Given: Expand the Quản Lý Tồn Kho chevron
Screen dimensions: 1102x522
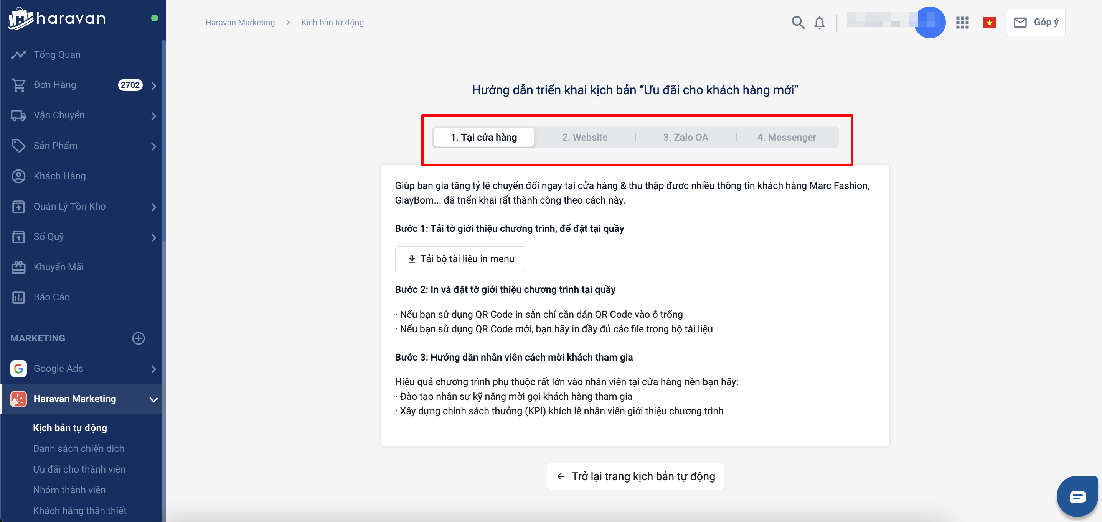Looking at the screenshot, I should point(153,207).
